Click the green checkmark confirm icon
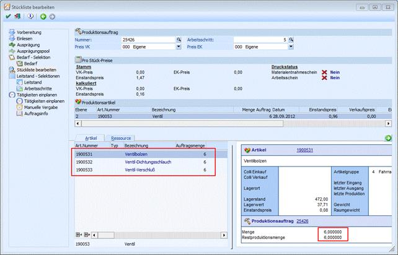 7,17
